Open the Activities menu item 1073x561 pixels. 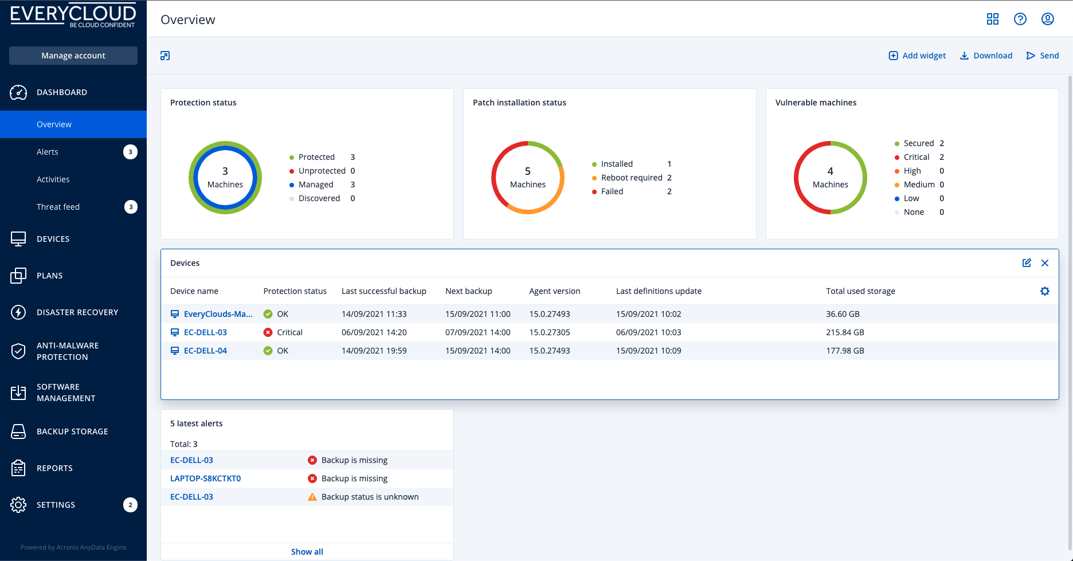(x=73, y=179)
